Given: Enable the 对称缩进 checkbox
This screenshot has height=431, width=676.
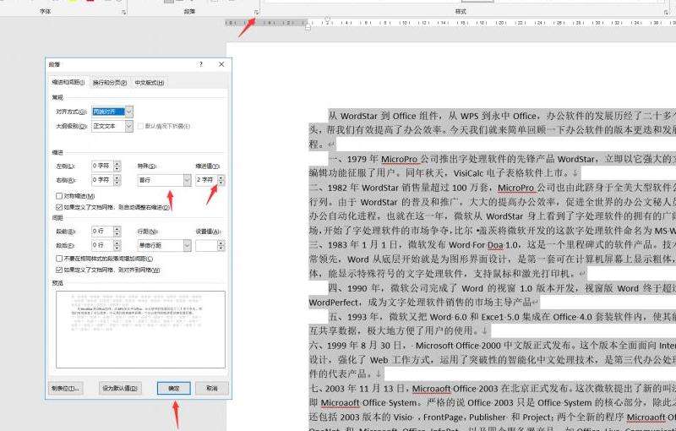Looking at the screenshot, I should (58, 196).
